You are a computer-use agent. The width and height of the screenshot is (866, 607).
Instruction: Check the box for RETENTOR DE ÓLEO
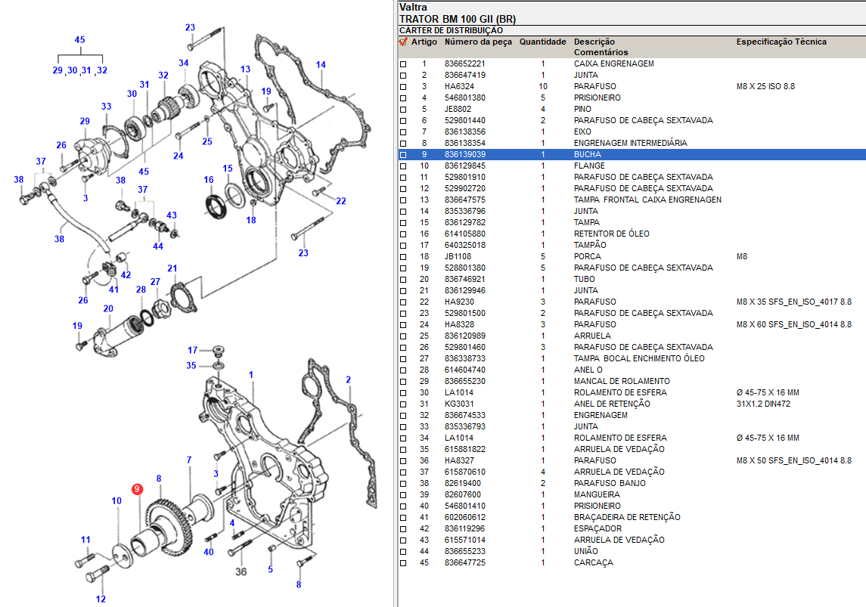pyautogui.click(x=403, y=234)
